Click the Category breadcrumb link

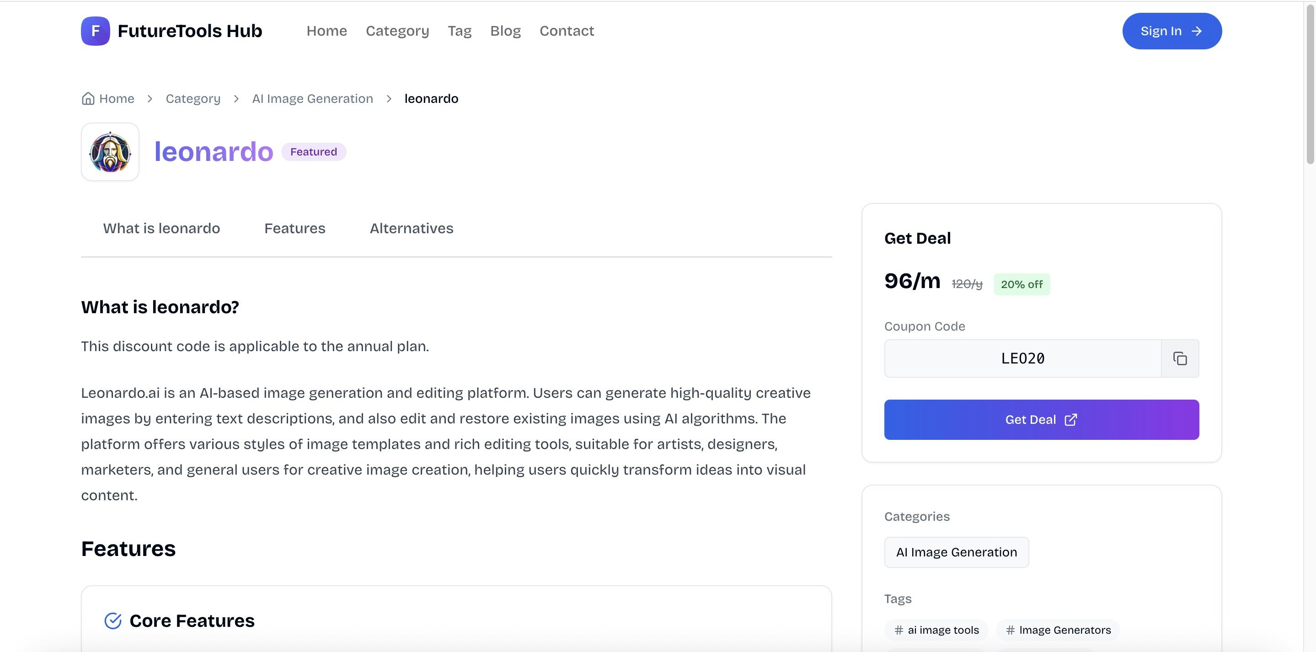tap(193, 99)
